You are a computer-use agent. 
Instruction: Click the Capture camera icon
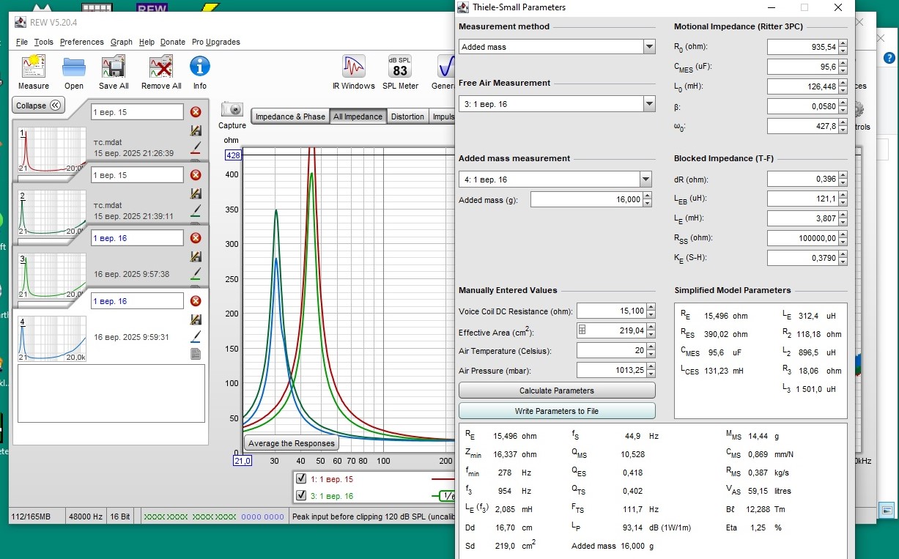[x=232, y=109]
